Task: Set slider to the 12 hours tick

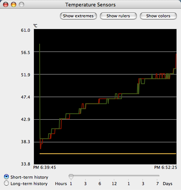Action: click(114, 180)
